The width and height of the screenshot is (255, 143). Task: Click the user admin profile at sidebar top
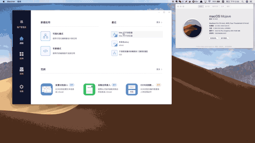pyautogui.click(x=22, y=24)
